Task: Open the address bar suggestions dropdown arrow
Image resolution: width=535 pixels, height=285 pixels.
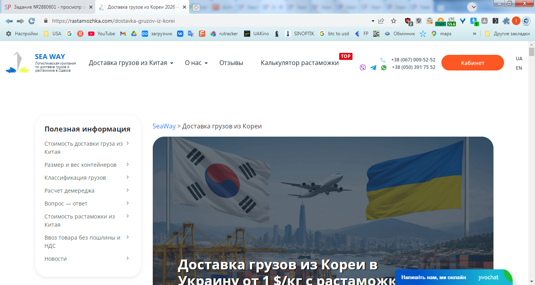Action: coord(373,21)
